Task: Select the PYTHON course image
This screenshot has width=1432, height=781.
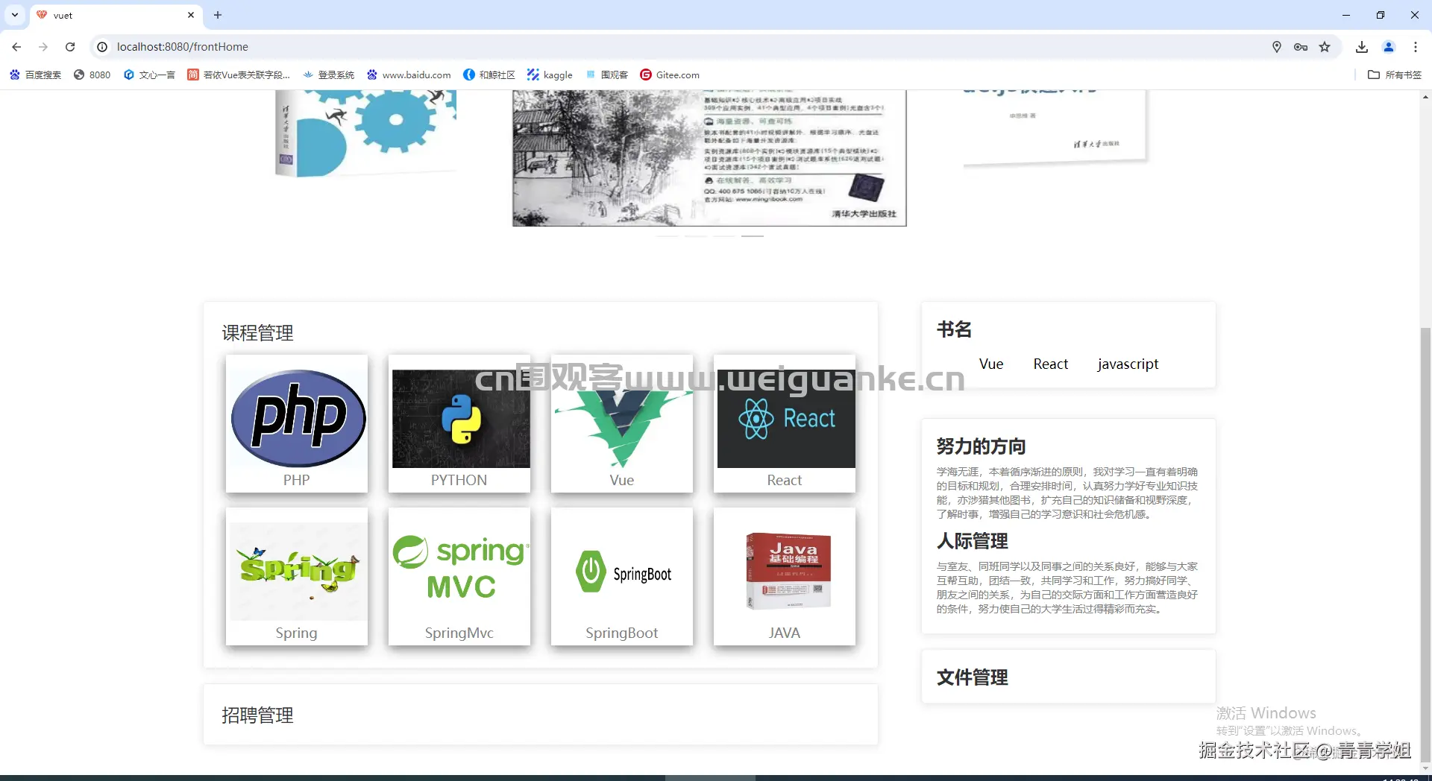Action: click(x=461, y=418)
